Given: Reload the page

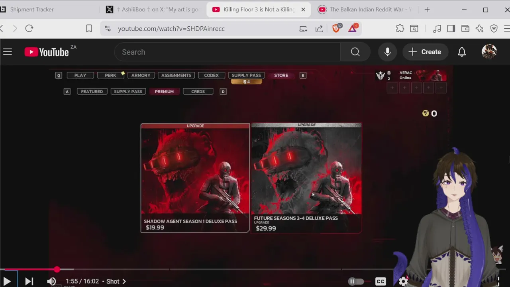Looking at the screenshot, I should (29, 28).
